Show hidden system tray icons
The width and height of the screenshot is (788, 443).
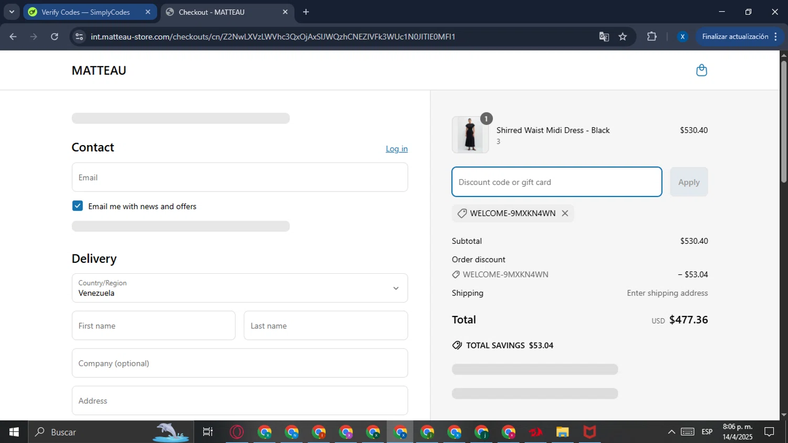[x=671, y=432]
